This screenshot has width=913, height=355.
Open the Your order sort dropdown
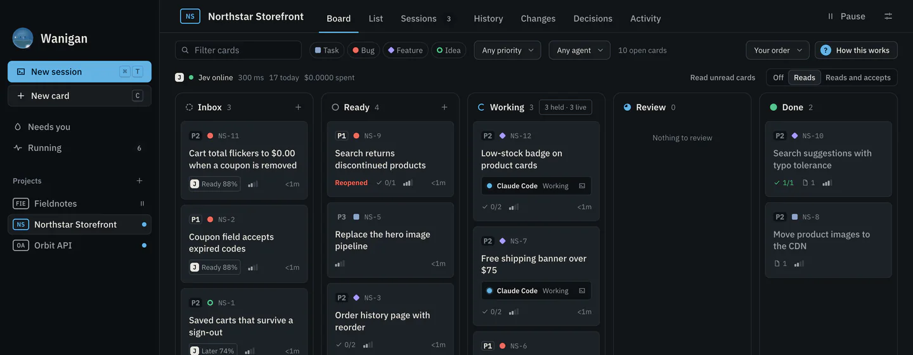777,50
